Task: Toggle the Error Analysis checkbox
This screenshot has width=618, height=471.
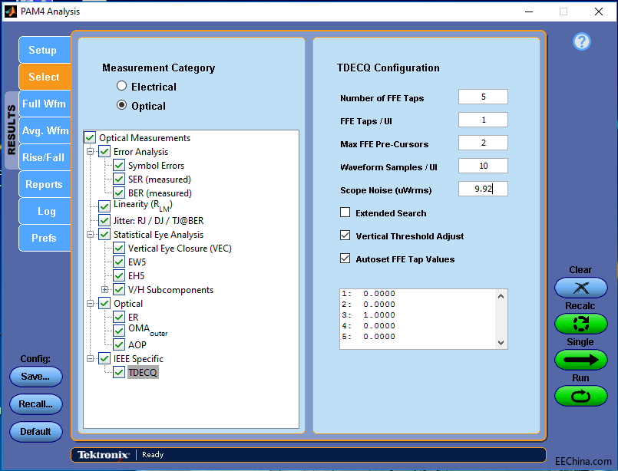Action: 104,152
